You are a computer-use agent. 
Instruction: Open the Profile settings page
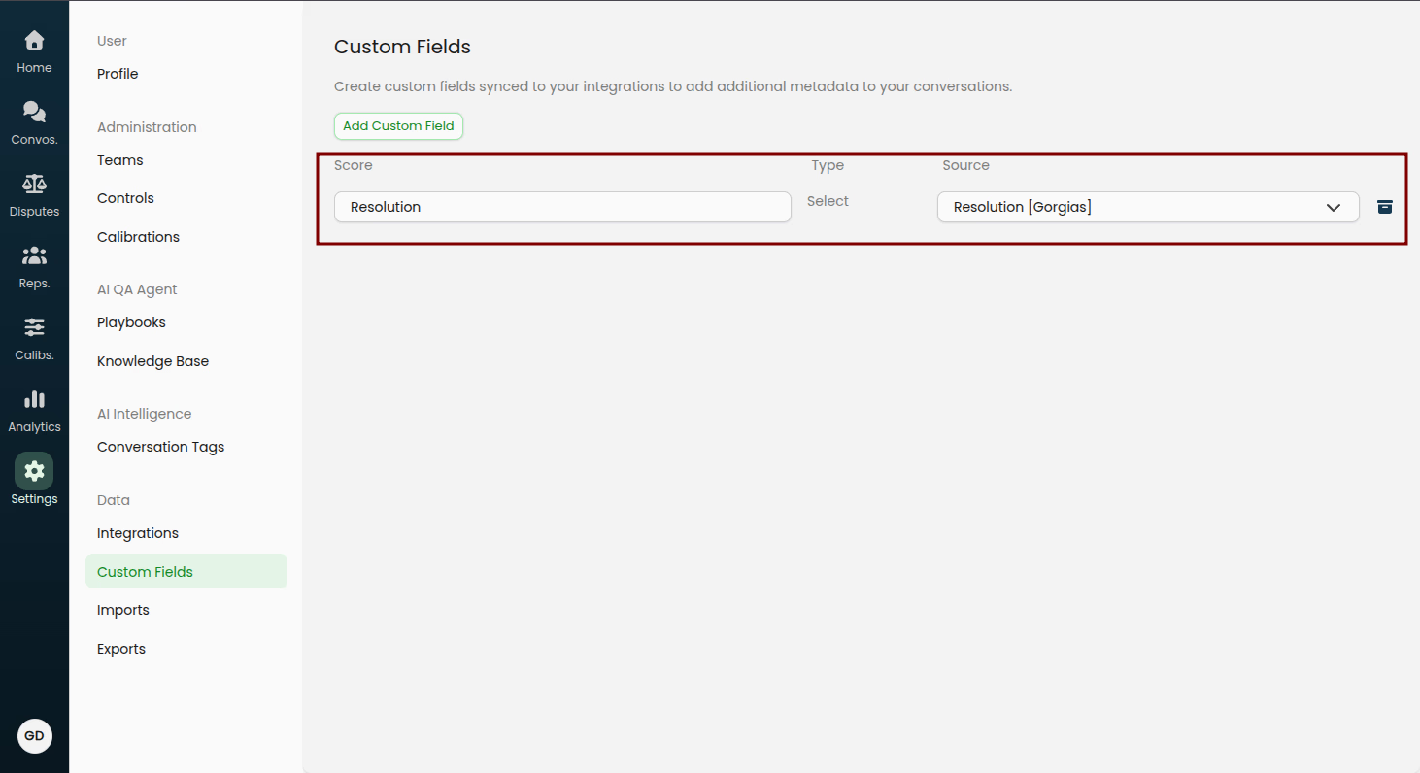(118, 74)
